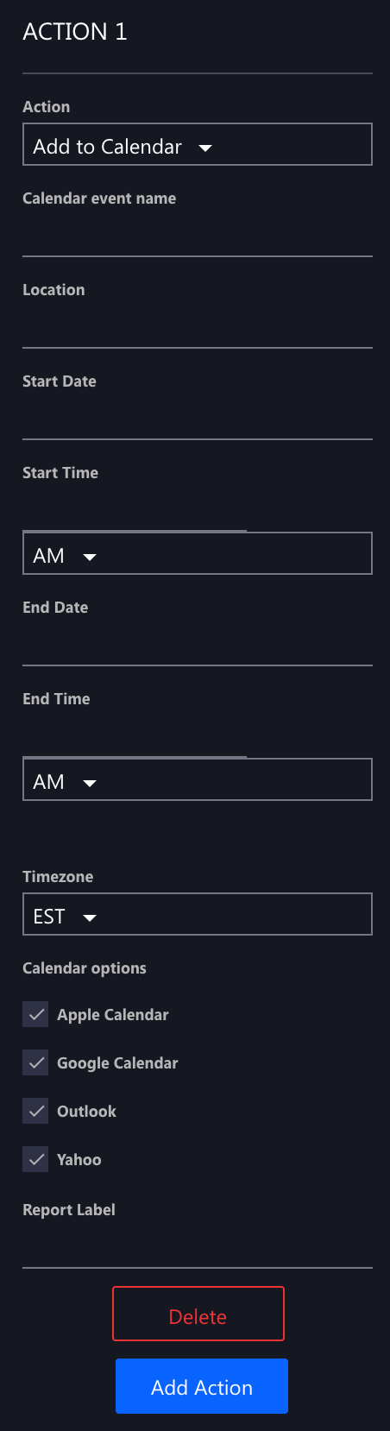Viewport: 390px width, 1431px height.
Task: Select the Start Date input
Action: tap(197, 418)
